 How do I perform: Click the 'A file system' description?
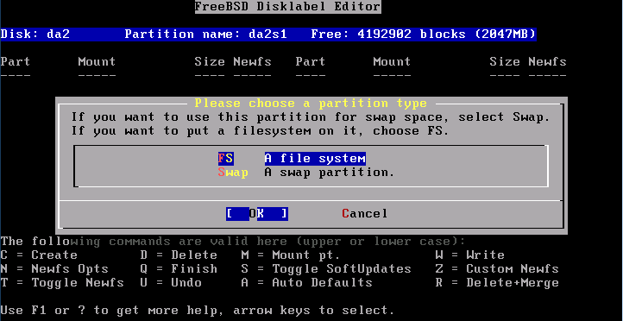click(315, 159)
